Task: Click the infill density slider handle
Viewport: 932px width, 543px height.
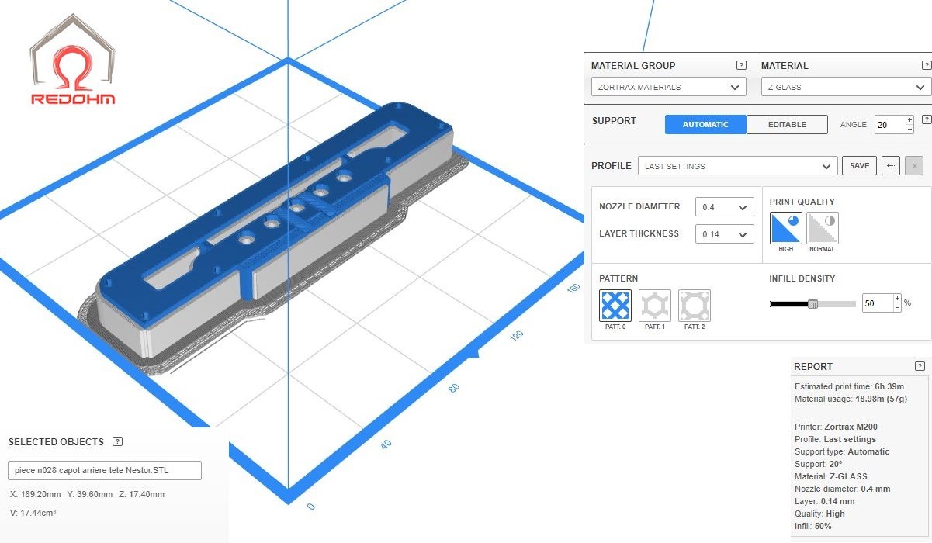Action: [x=813, y=304]
